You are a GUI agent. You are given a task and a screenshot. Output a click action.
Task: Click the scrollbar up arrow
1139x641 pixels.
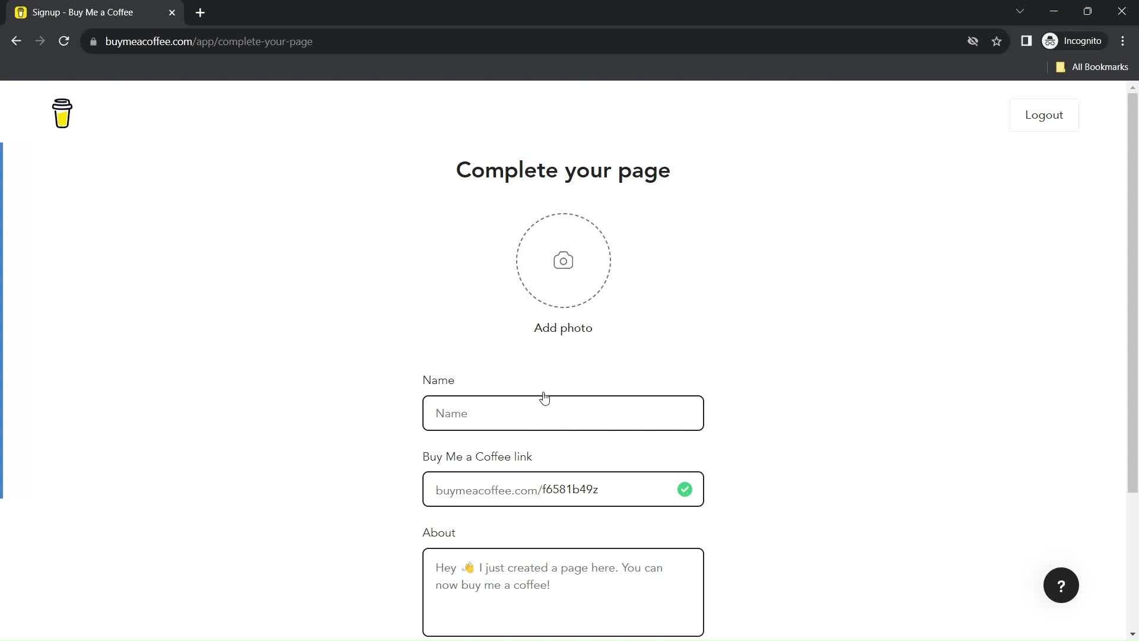1132,87
